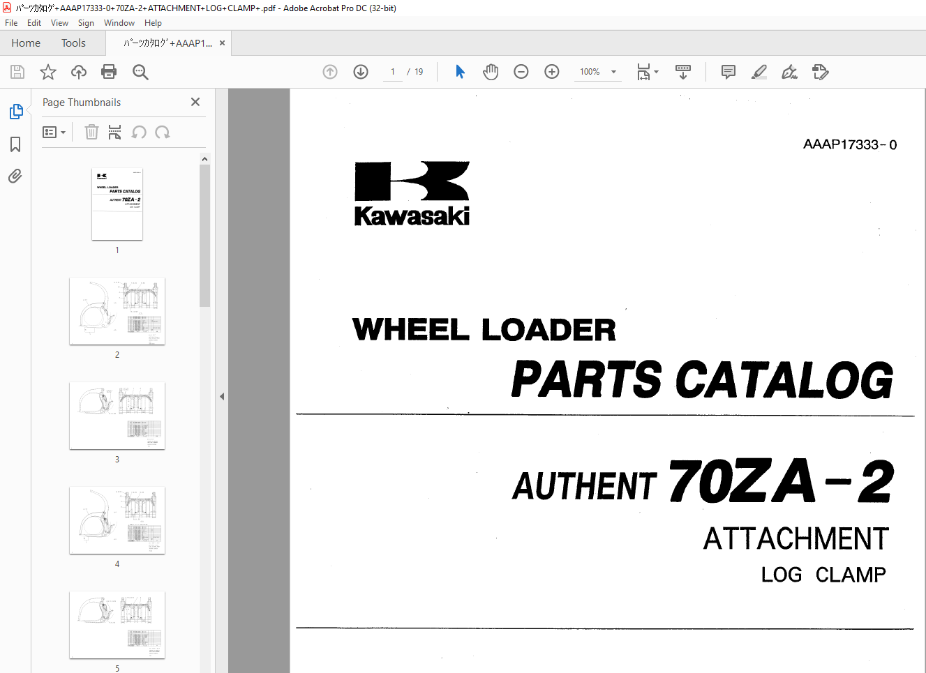Click the LOG CLAMP text on page

823,575
